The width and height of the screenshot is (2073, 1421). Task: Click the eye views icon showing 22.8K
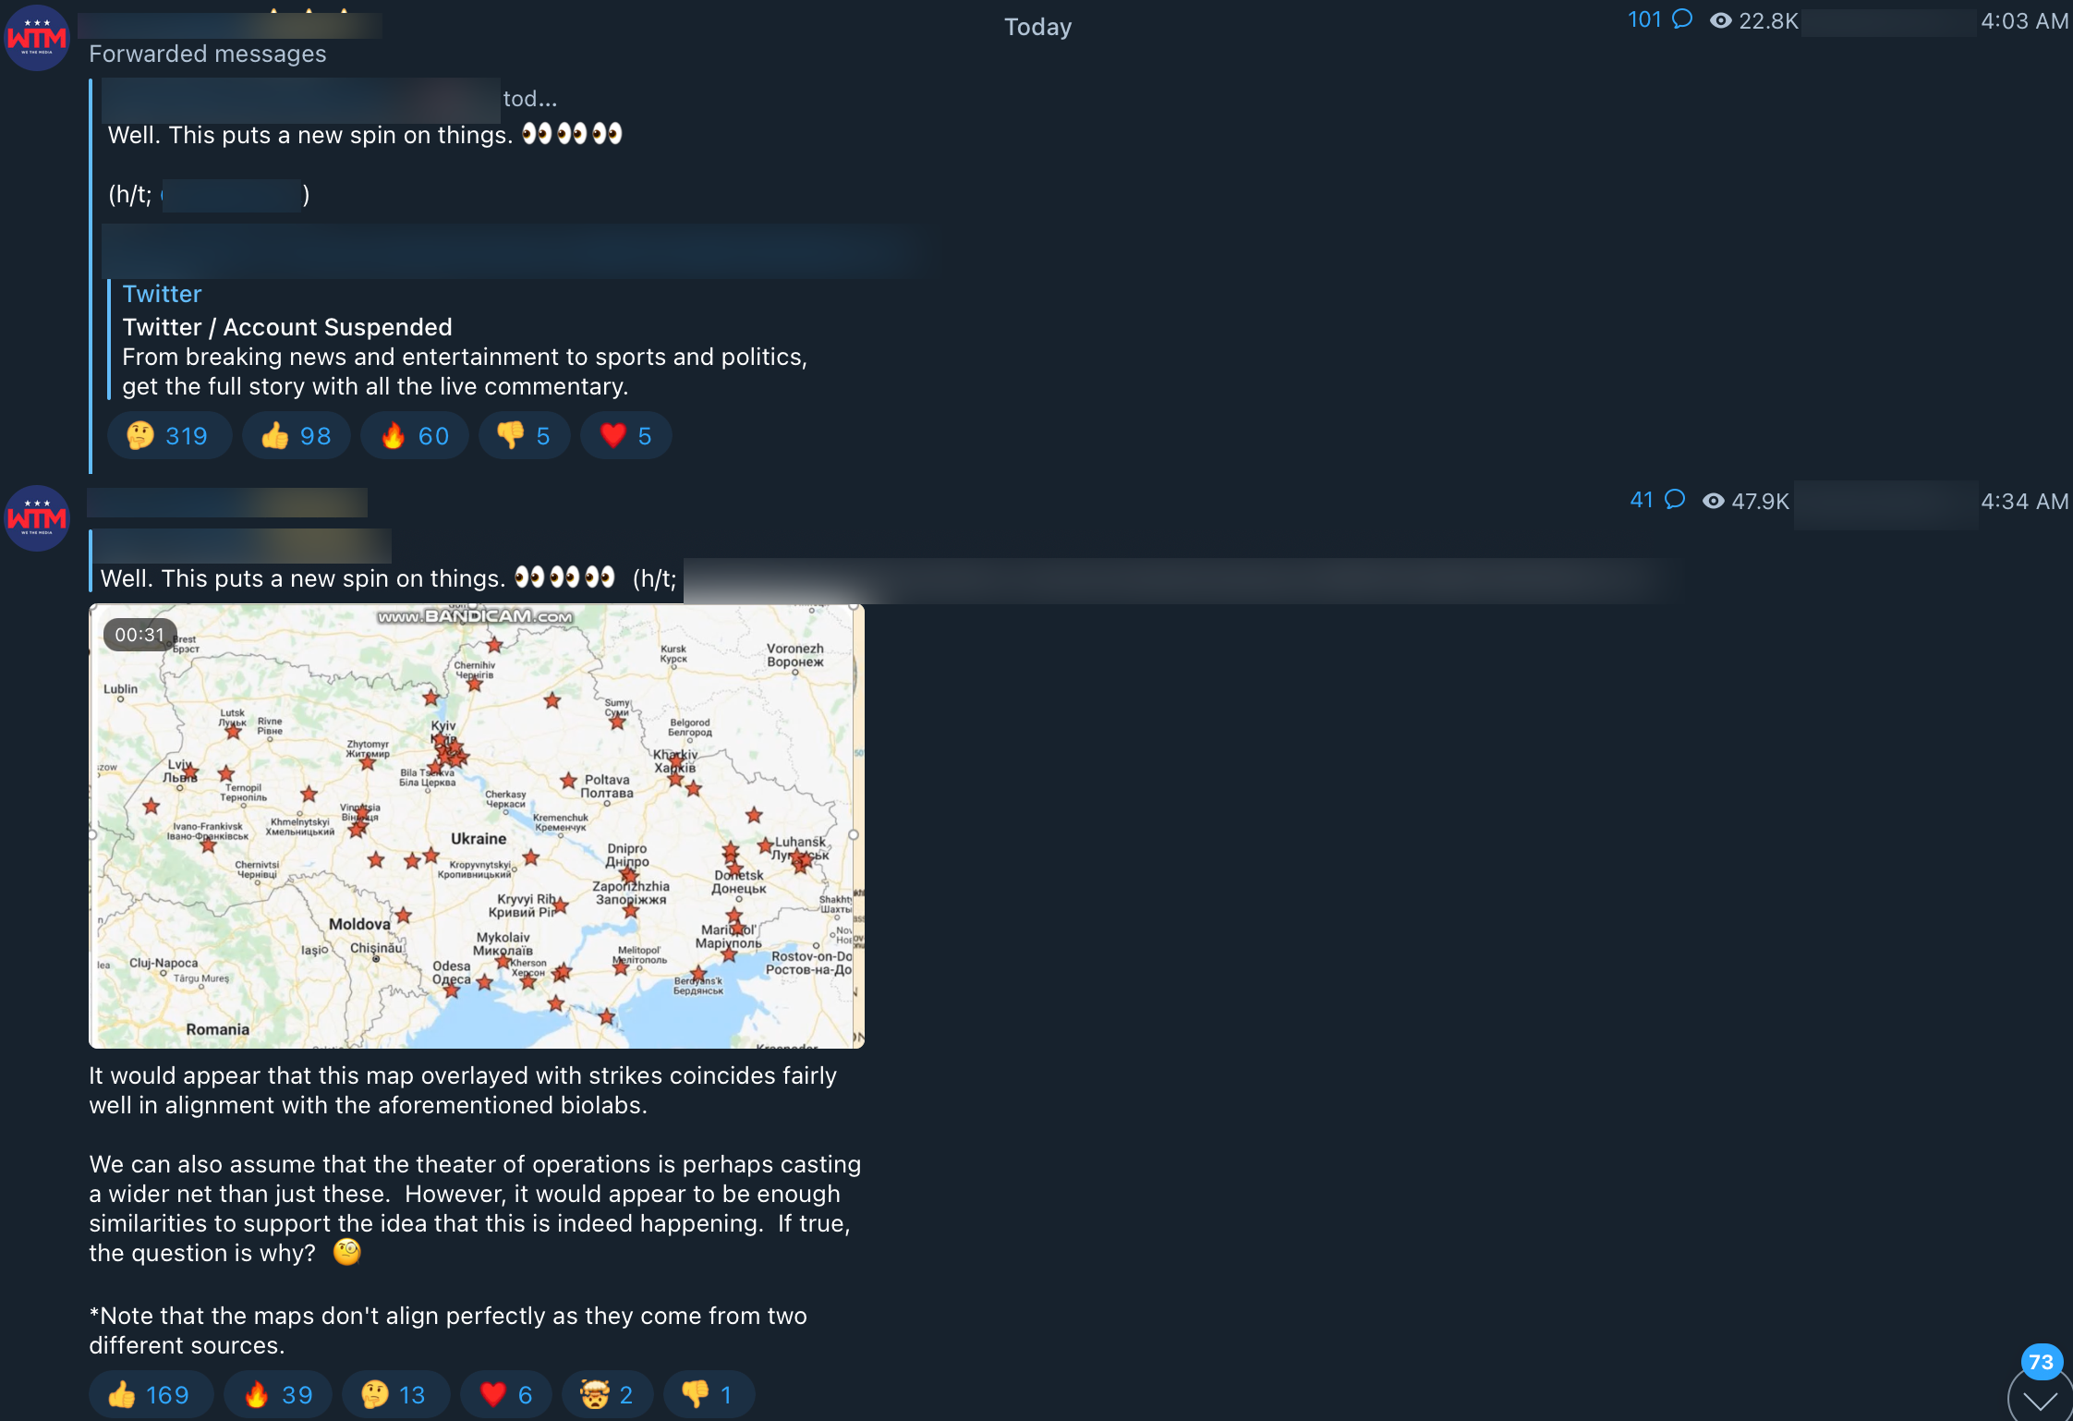pos(1720,20)
